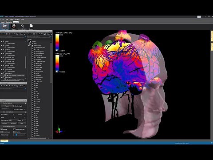
Task: Adjust the Transparency slider handle
Action: point(16,135)
